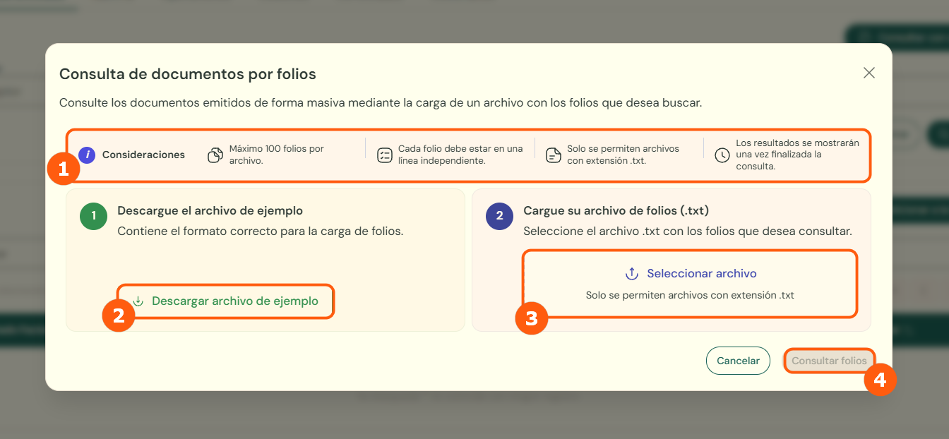
Task: Click 'Seleccione el archivo .txt' description text
Action: pos(688,231)
